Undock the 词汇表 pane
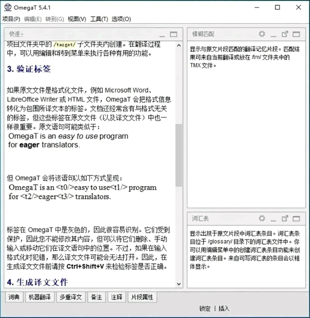The height and width of the screenshot is (318, 310). click(x=285, y=218)
